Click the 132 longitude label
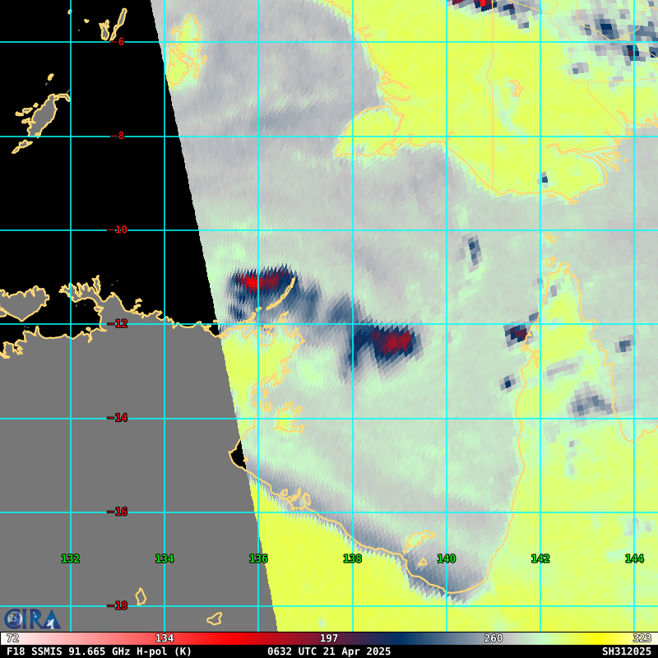 coord(70,558)
